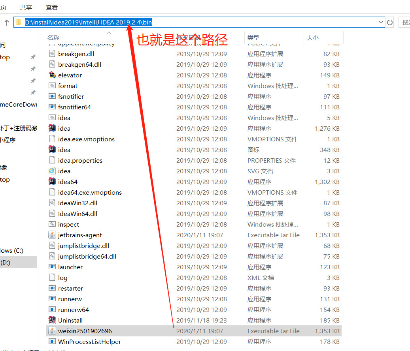
Task: Click the IdeaWin64.dll file icon
Action: tap(52, 214)
